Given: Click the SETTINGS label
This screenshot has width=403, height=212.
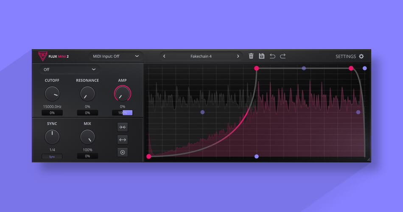Looking at the screenshot, I should (345, 56).
